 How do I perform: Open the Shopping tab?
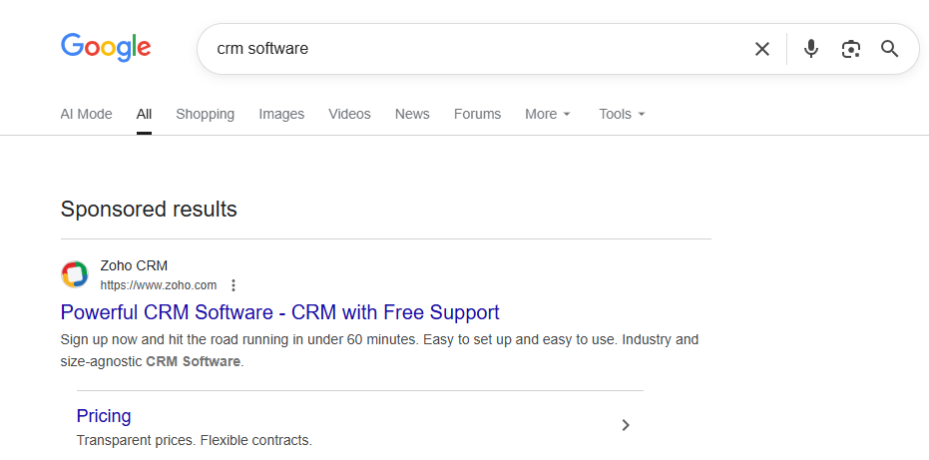click(205, 114)
